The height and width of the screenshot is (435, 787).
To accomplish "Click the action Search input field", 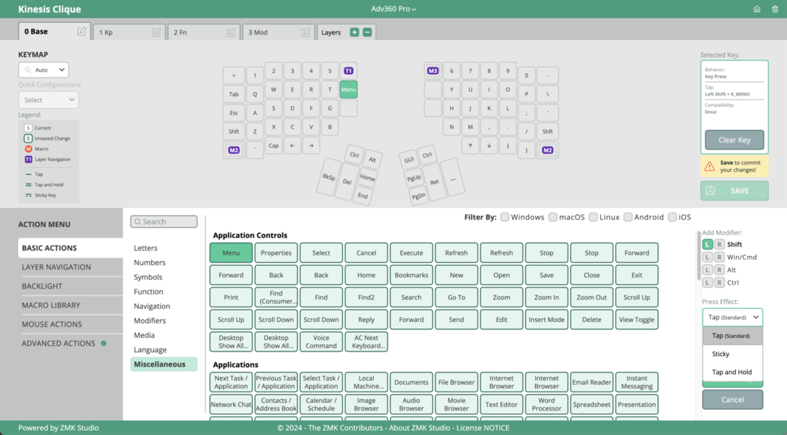I will 164,221.
